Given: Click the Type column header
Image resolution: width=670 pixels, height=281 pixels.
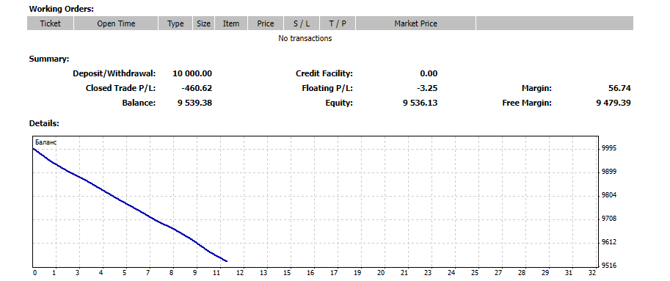Looking at the screenshot, I should click(x=175, y=23).
